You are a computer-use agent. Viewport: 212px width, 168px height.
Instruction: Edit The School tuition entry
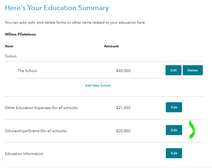tap(173, 71)
